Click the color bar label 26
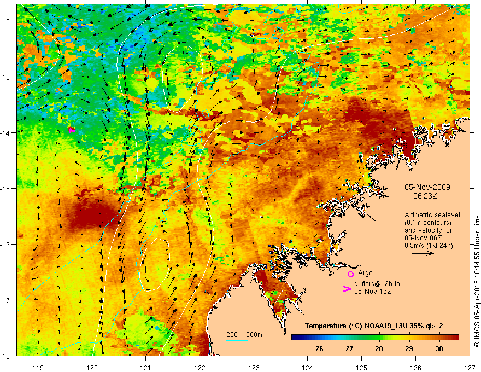The height and width of the screenshot is (372, 481). coord(319,348)
